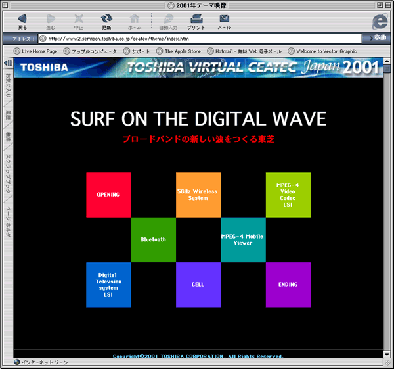Click the purple ENDING tile
This screenshot has width=394, height=369.
coord(288,285)
